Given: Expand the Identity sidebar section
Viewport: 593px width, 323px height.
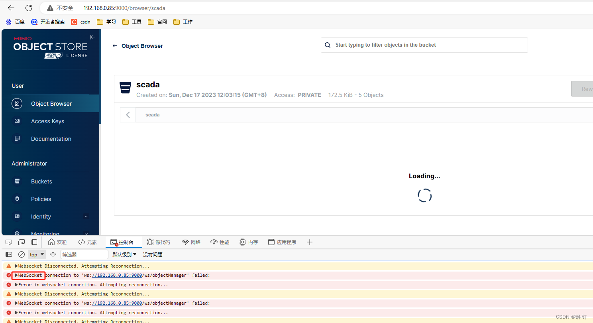Looking at the screenshot, I should 86,216.
